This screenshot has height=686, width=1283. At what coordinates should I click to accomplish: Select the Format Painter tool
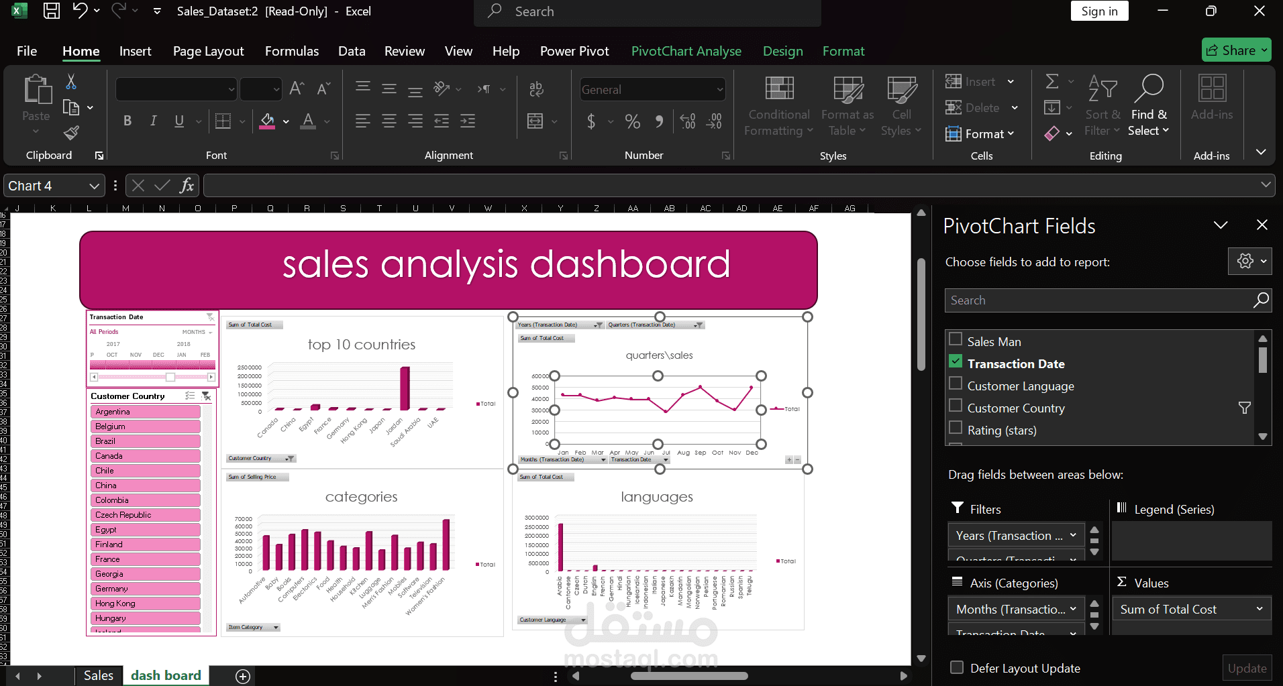tap(70, 133)
